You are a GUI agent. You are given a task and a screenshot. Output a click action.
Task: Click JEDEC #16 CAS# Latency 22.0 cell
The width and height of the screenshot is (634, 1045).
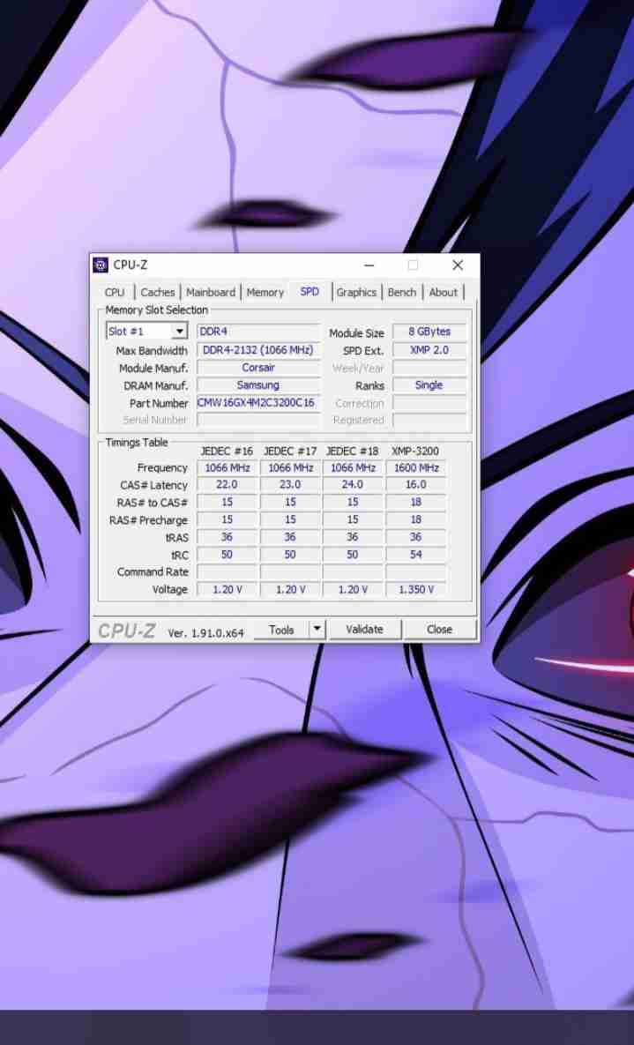point(227,484)
